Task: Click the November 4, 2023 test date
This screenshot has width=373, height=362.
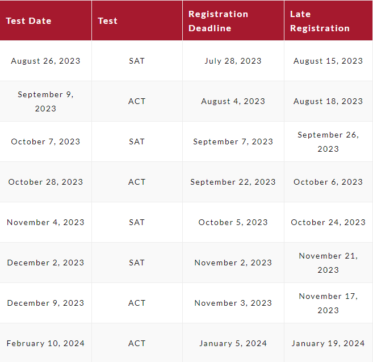Action: coord(45,222)
